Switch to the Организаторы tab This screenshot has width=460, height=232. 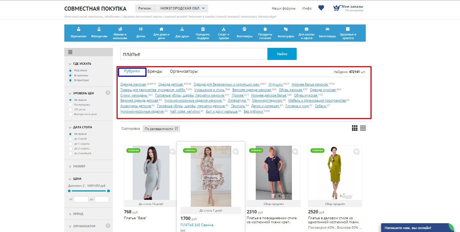[184, 72]
